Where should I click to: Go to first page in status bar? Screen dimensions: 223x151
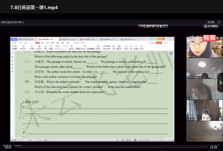coord(20,140)
